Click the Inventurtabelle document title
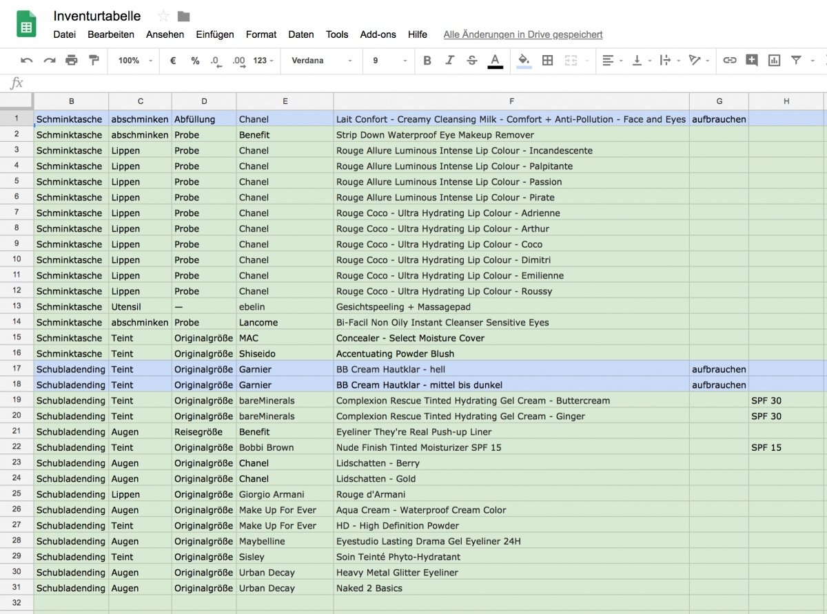827x614 pixels. [97, 16]
